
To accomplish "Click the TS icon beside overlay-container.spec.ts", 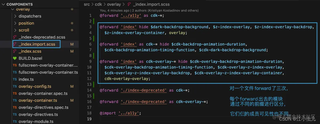I will 15,93.
